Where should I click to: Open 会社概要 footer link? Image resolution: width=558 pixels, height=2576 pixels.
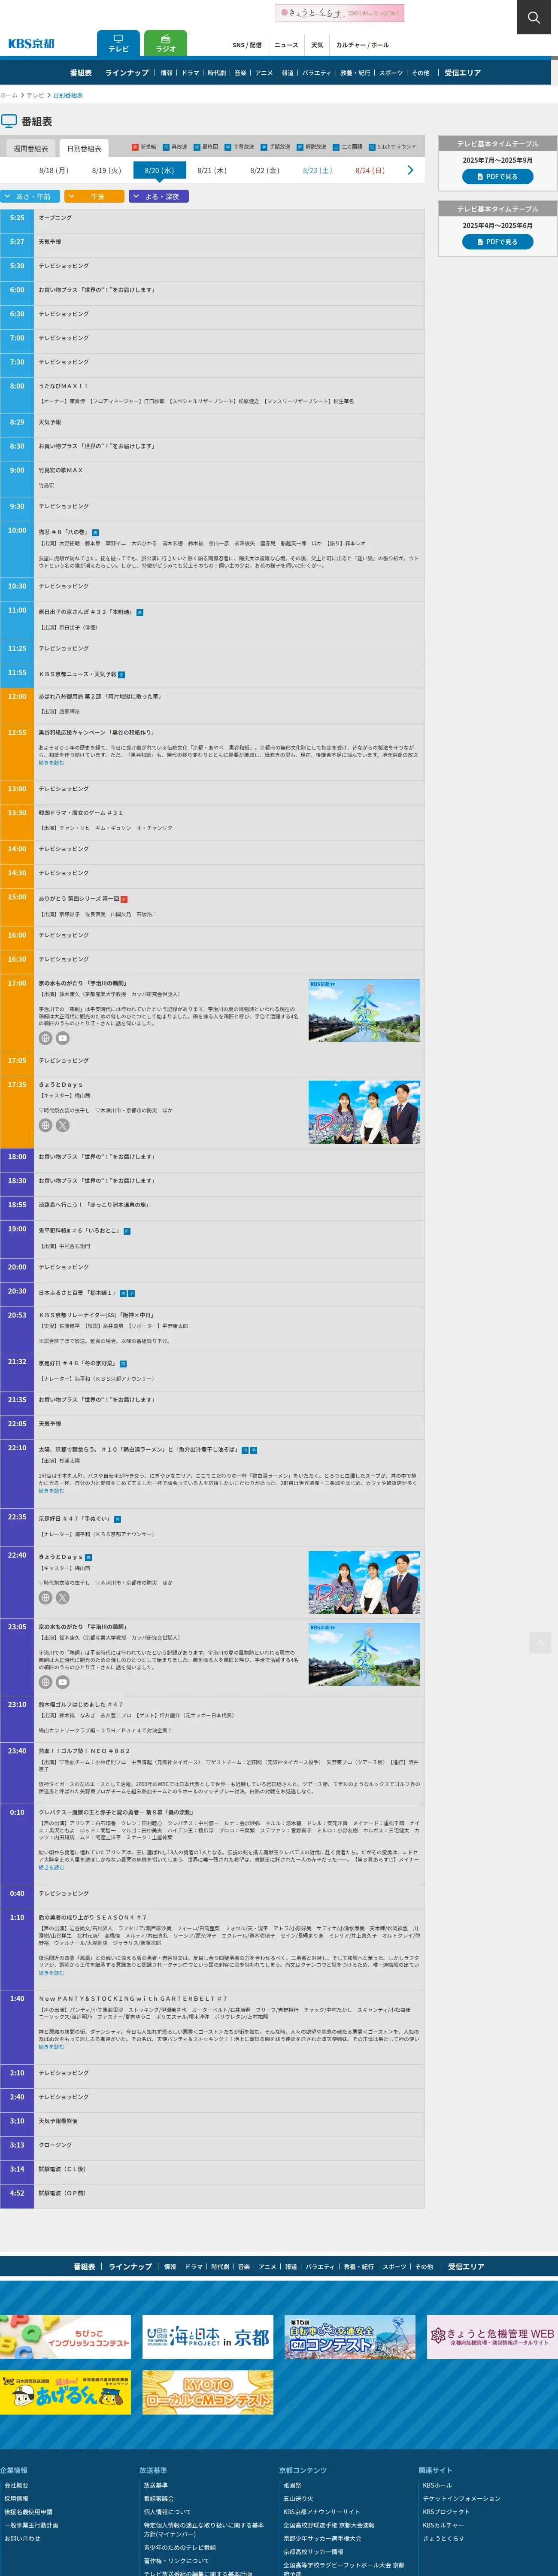[x=16, y=2485]
